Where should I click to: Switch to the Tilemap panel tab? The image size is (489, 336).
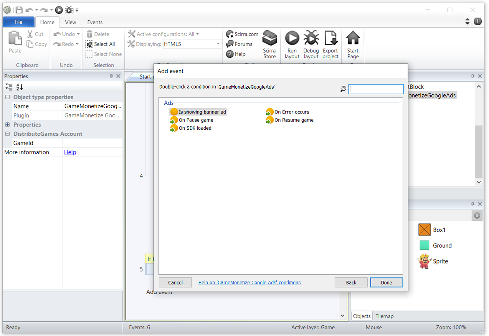click(x=384, y=316)
